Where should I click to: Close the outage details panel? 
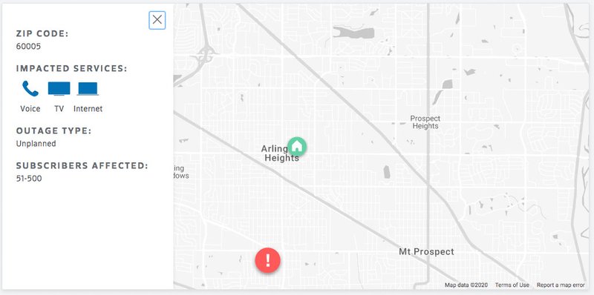pos(157,20)
